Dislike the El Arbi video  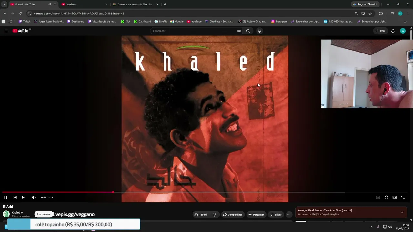coord(214,215)
